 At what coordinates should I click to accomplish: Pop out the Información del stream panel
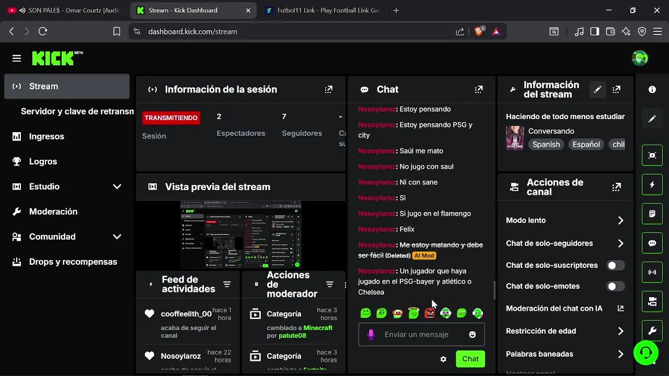pyautogui.click(x=617, y=89)
